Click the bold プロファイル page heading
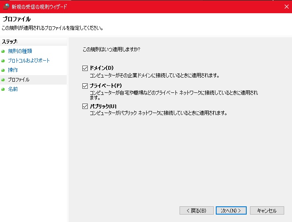Viewport: 292px width, 222px height. 17,19
